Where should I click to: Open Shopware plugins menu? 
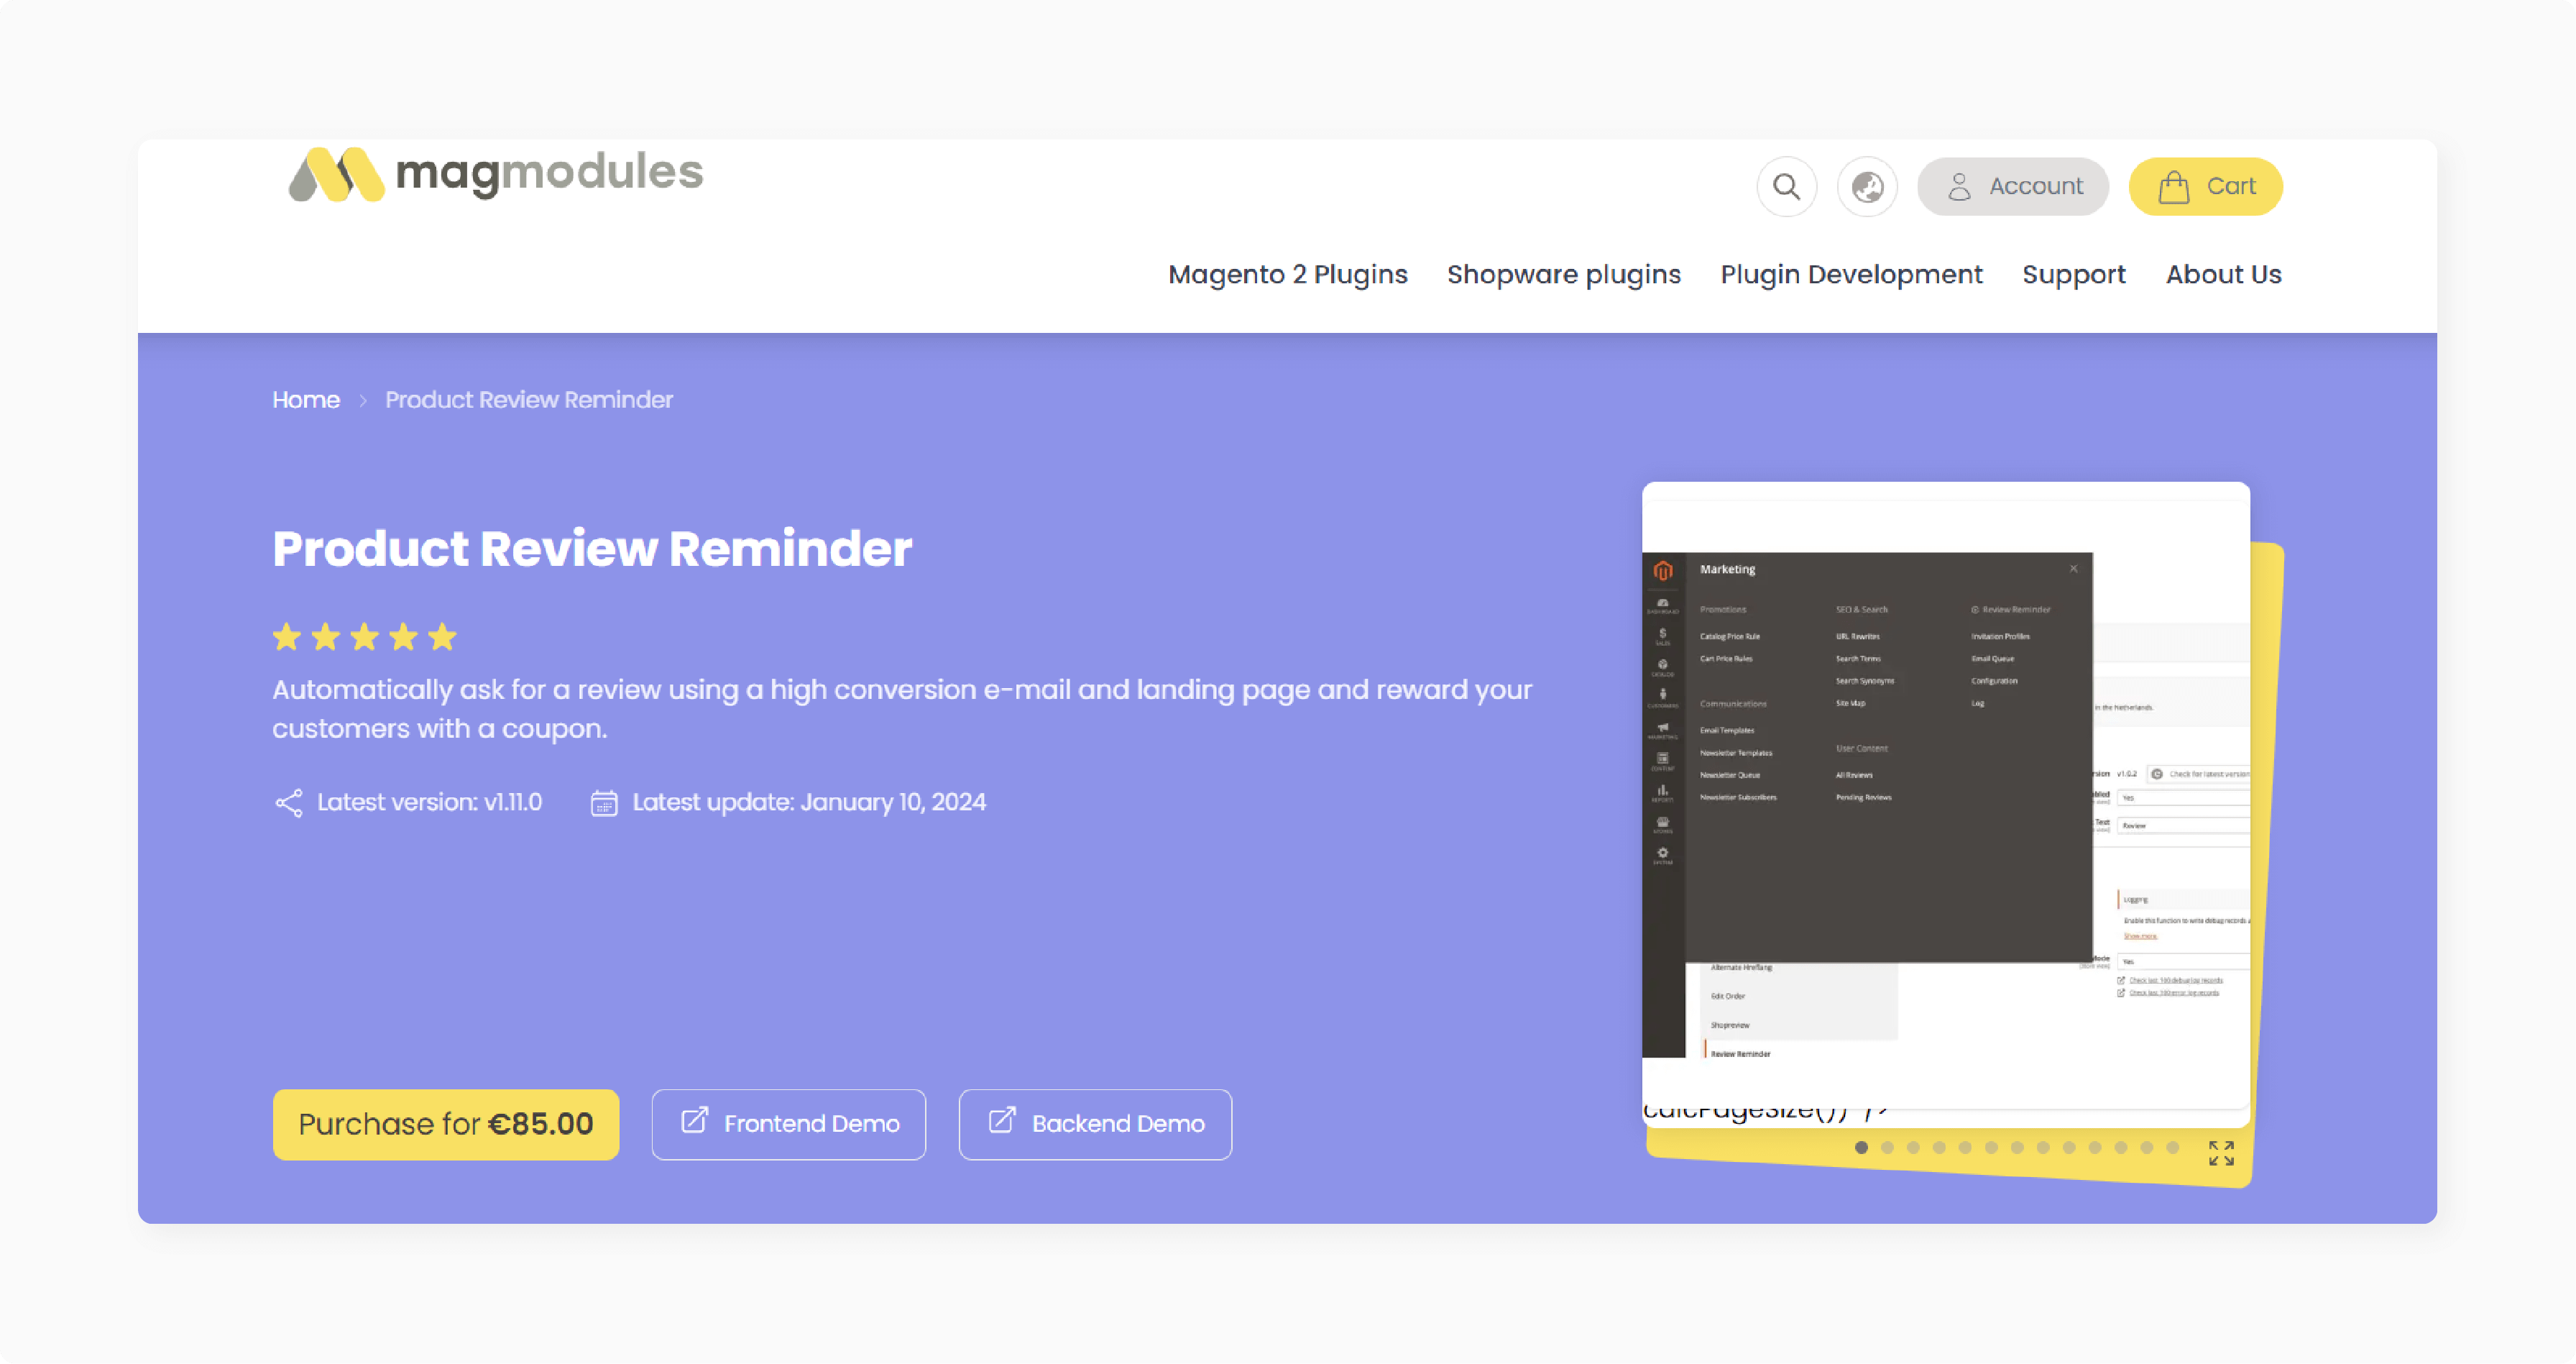1563,274
